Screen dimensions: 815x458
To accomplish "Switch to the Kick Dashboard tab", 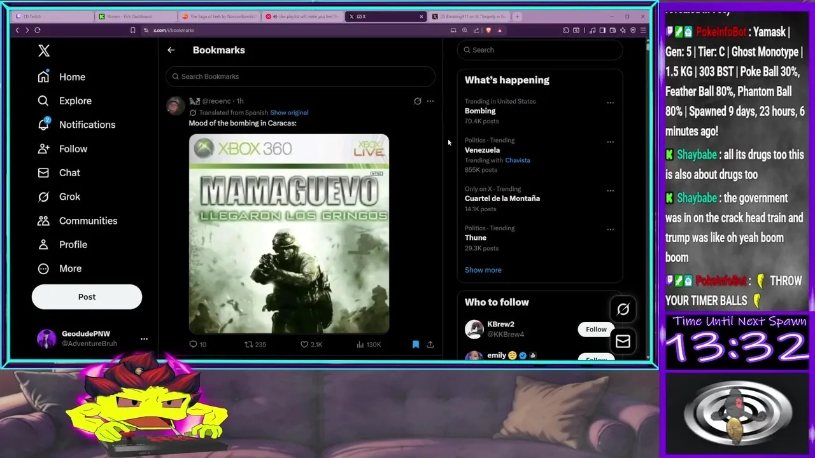I will click(136, 17).
